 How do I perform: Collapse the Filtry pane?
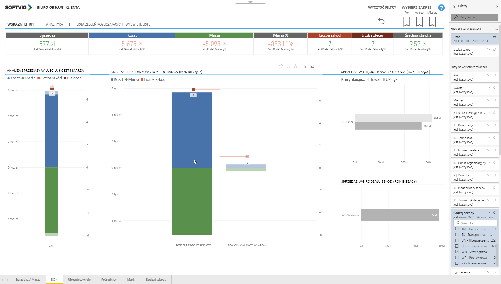(x=497, y=6)
